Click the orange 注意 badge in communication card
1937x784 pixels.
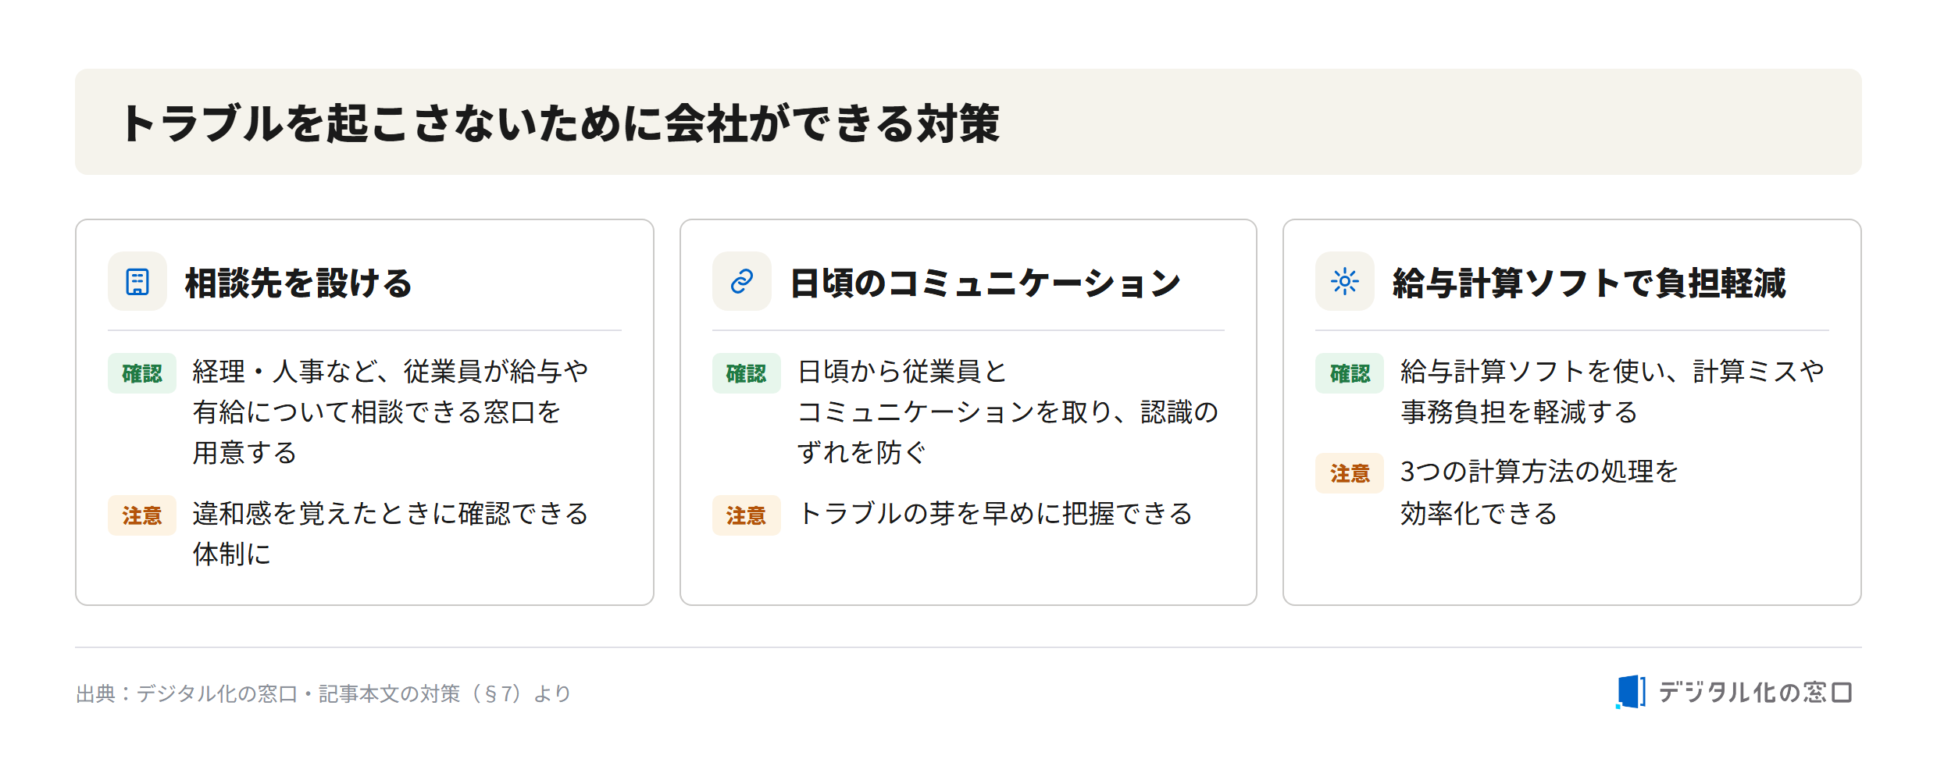[746, 515]
